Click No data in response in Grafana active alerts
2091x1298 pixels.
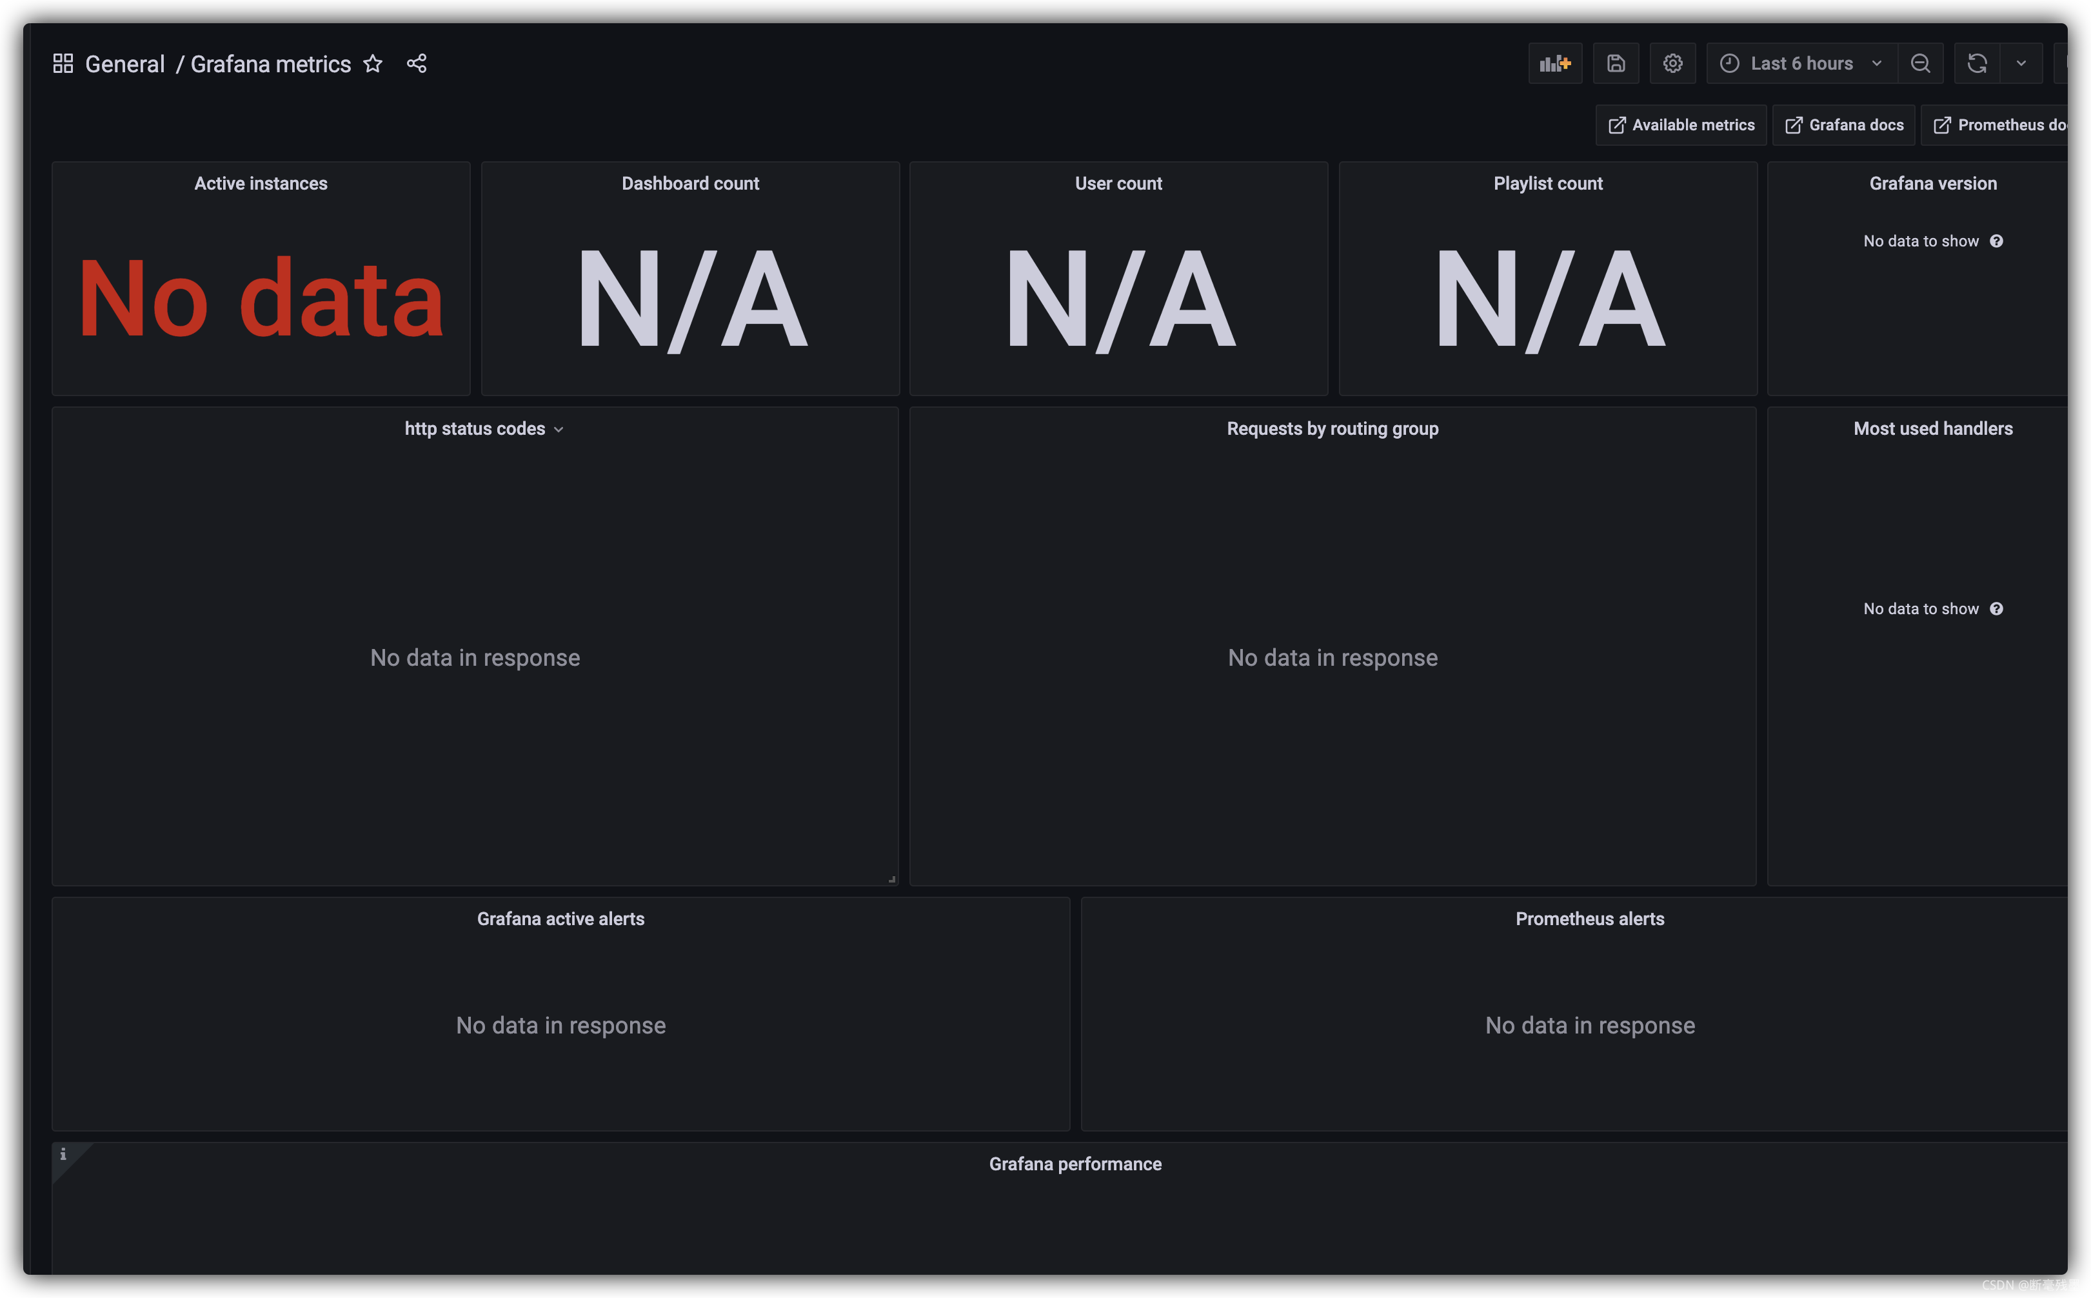click(560, 1026)
